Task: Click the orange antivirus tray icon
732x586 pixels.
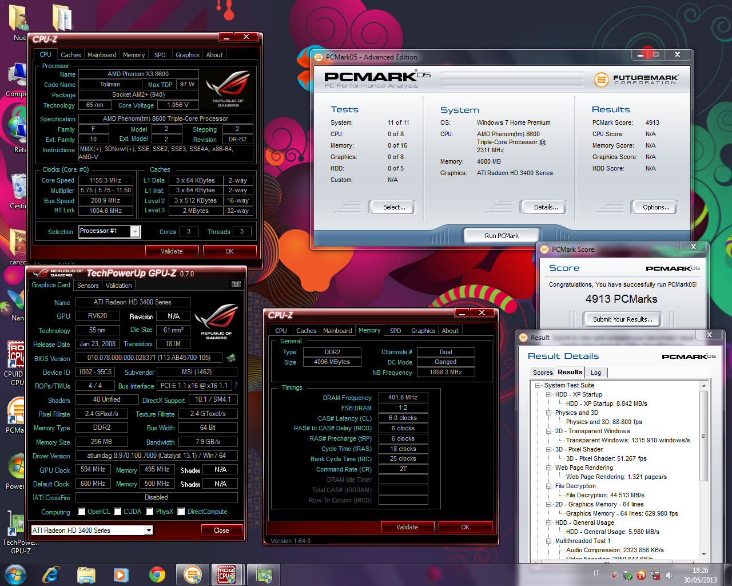Action: (642, 575)
